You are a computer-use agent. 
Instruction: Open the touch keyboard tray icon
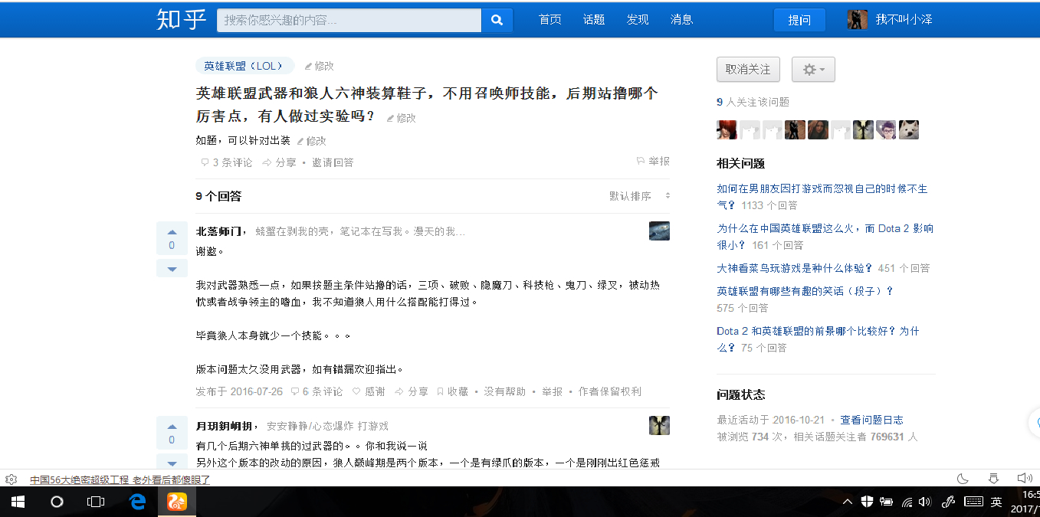point(973,502)
